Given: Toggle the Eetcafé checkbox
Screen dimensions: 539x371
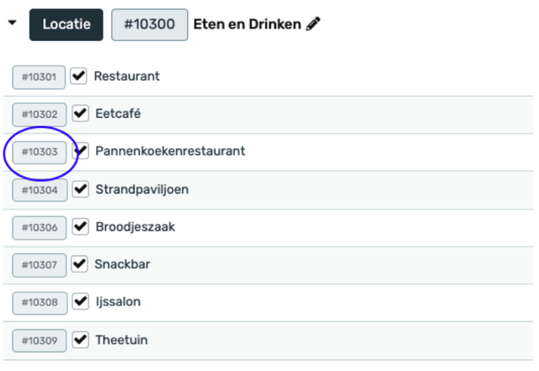Looking at the screenshot, I should point(81,114).
